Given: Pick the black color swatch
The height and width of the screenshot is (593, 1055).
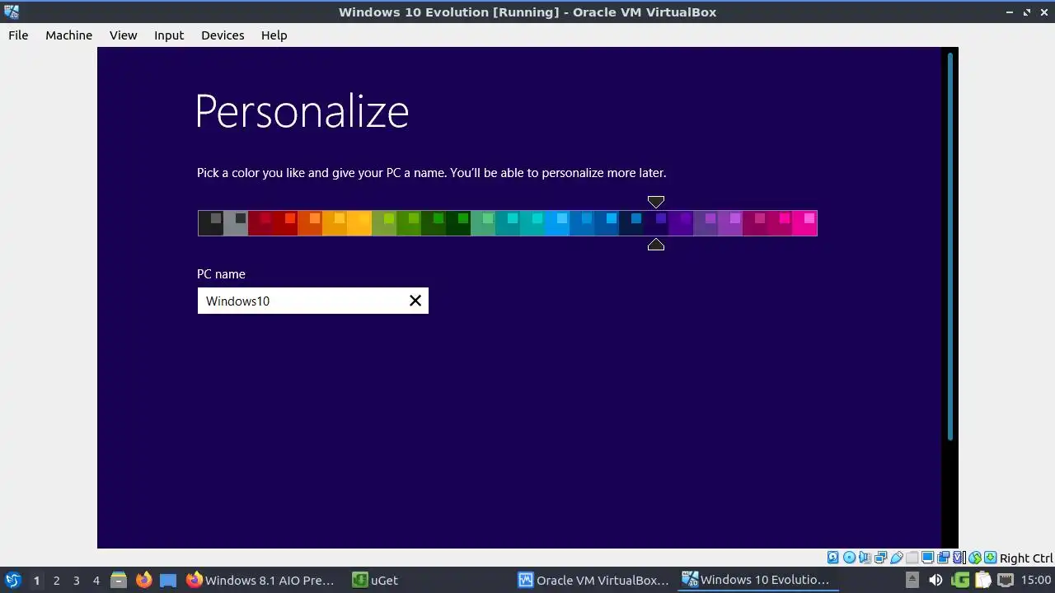Looking at the screenshot, I should (x=211, y=223).
